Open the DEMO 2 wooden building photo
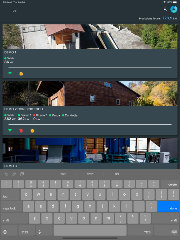Screen dimensions: 180x240 [x=90, y=93]
